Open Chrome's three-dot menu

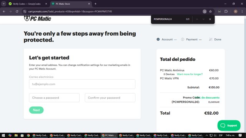[x=242, y=11]
